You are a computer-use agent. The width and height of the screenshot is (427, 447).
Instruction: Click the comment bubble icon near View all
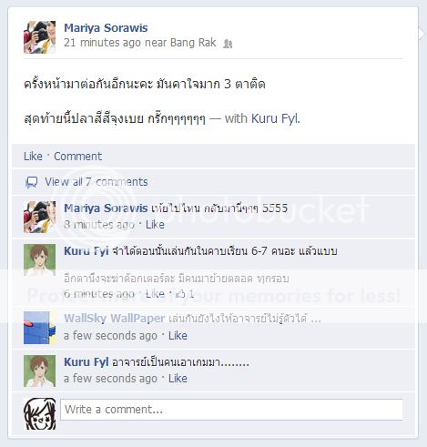click(31, 182)
